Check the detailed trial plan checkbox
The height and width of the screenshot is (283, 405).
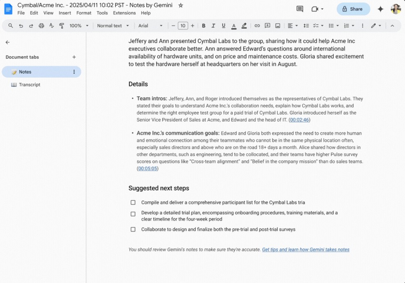(133, 213)
